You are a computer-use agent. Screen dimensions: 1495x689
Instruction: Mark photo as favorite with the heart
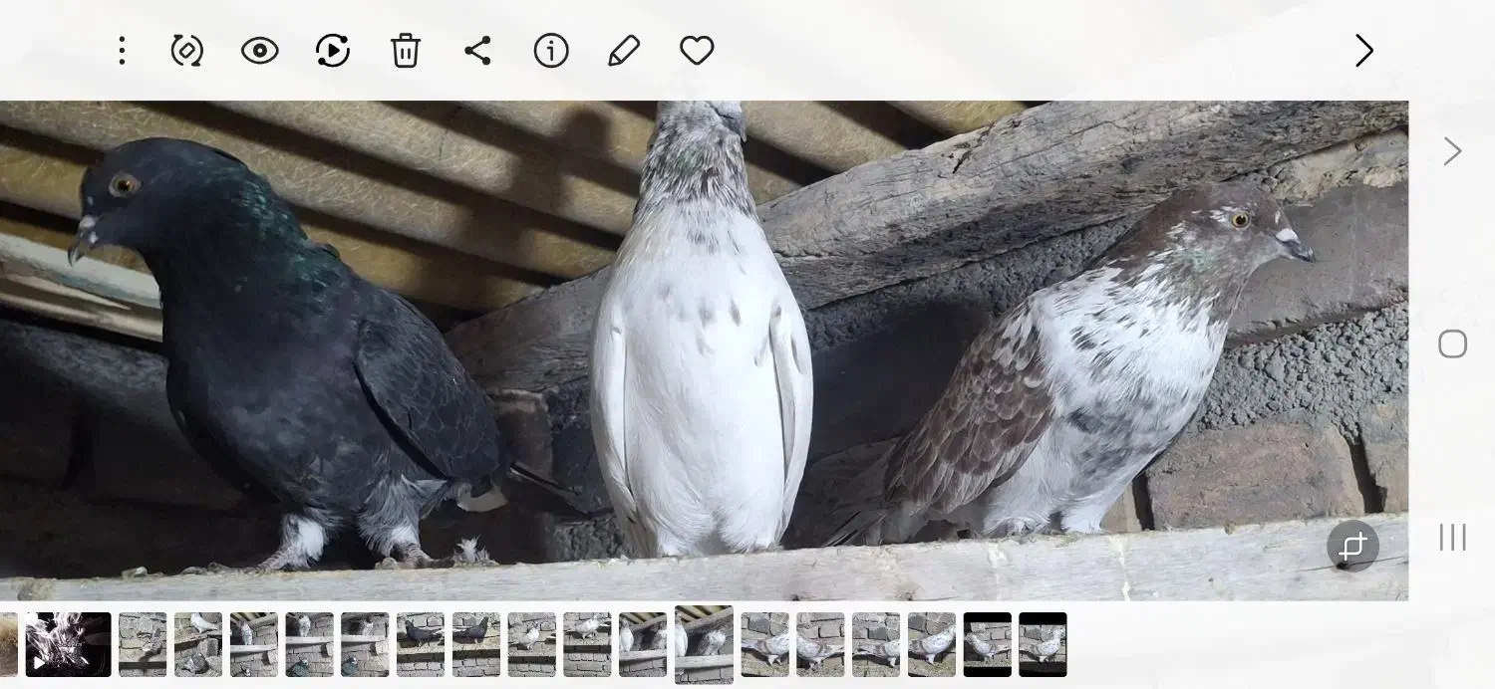[x=697, y=51]
